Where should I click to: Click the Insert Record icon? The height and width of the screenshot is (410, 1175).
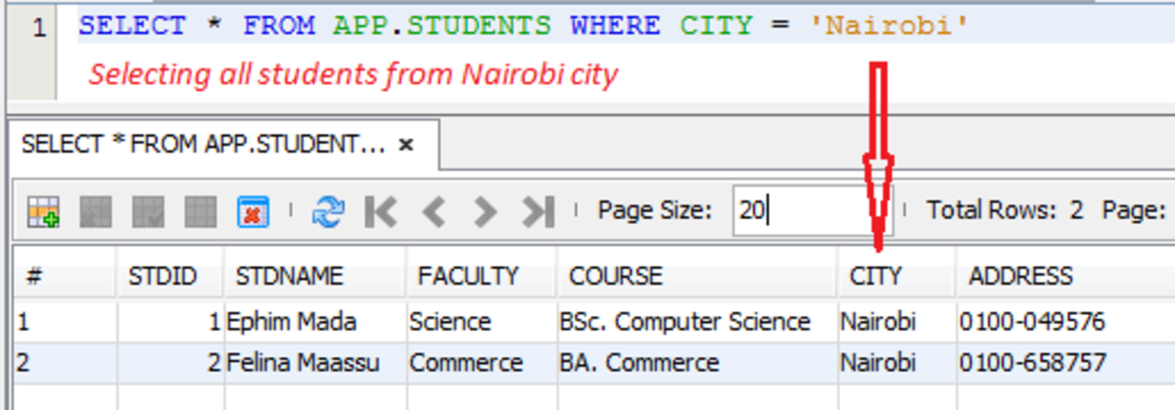coord(44,210)
